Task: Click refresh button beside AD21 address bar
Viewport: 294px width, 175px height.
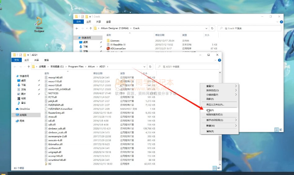Action: [150, 67]
